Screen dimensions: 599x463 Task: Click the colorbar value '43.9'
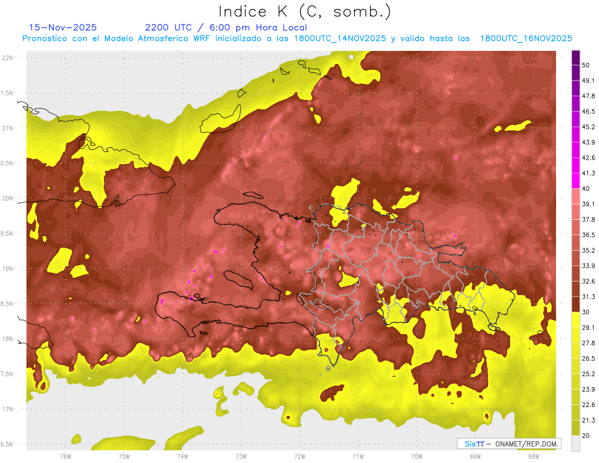coord(588,142)
